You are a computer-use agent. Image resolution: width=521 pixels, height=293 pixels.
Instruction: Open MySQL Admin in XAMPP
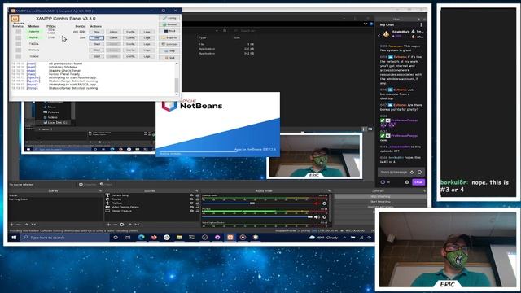113,38
